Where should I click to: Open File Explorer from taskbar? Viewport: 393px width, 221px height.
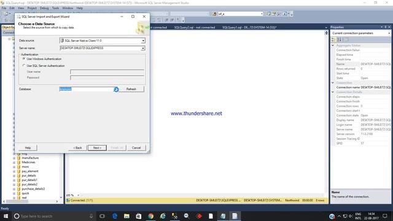pyautogui.click(x=126, y=216)
